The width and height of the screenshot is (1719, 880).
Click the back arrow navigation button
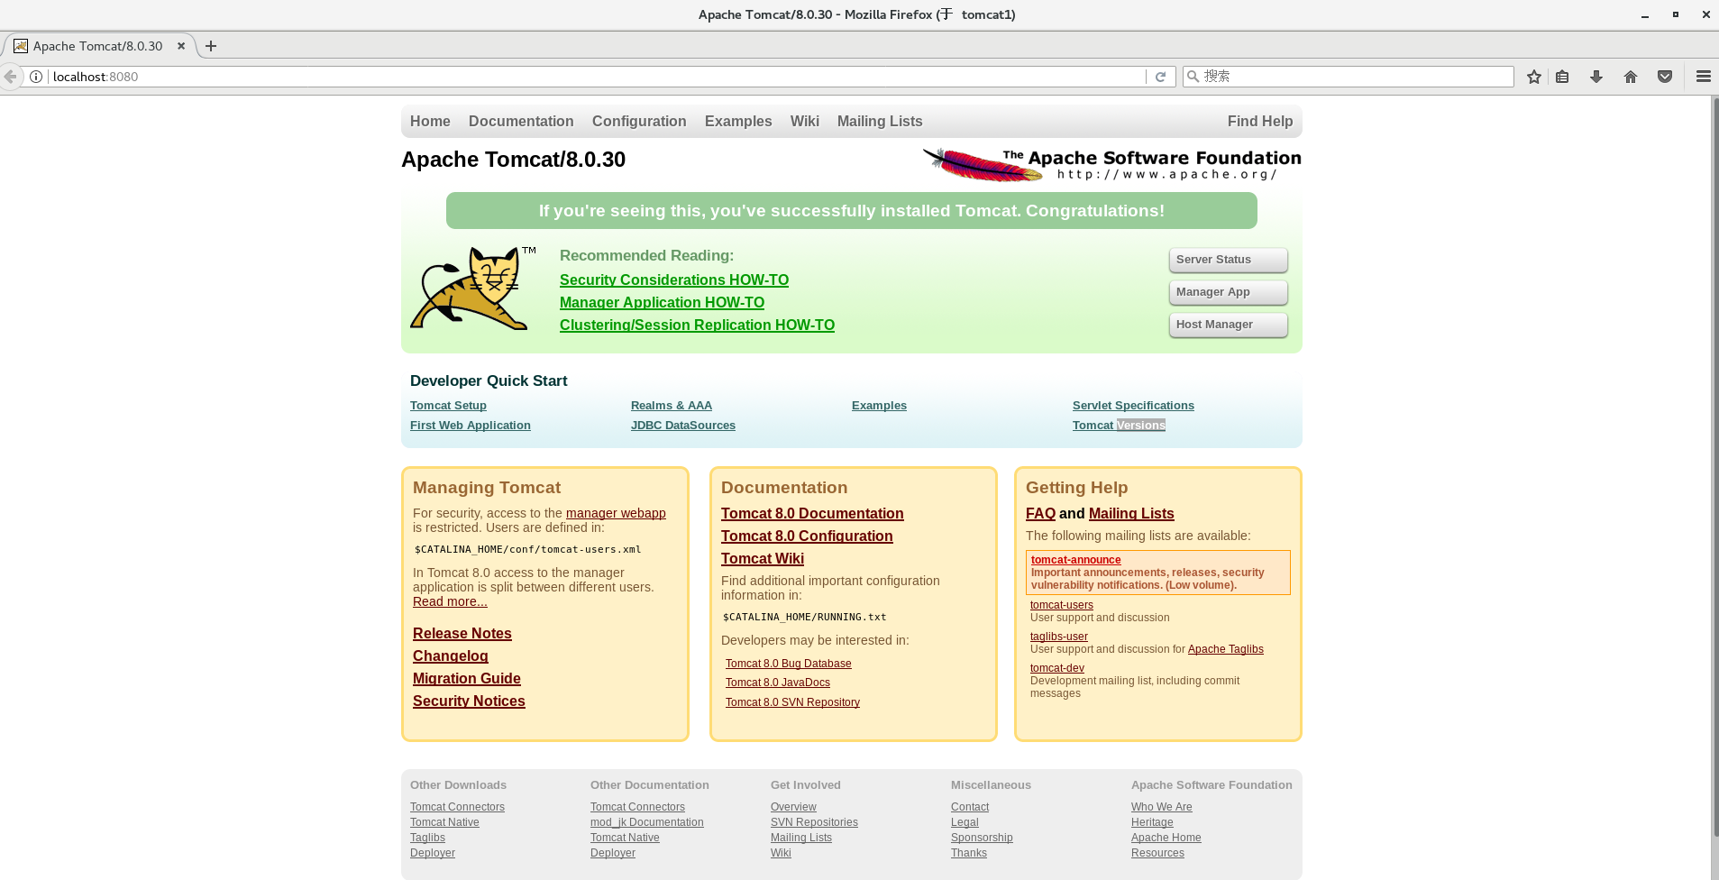point(11,77)
